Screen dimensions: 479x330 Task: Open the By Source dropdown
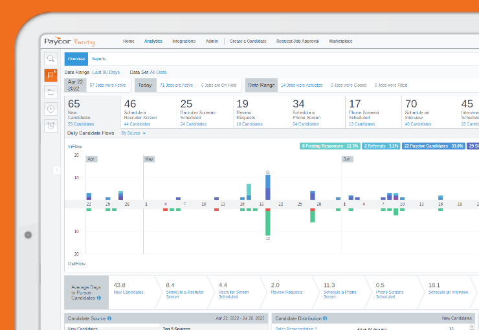(x=133, y=133)
